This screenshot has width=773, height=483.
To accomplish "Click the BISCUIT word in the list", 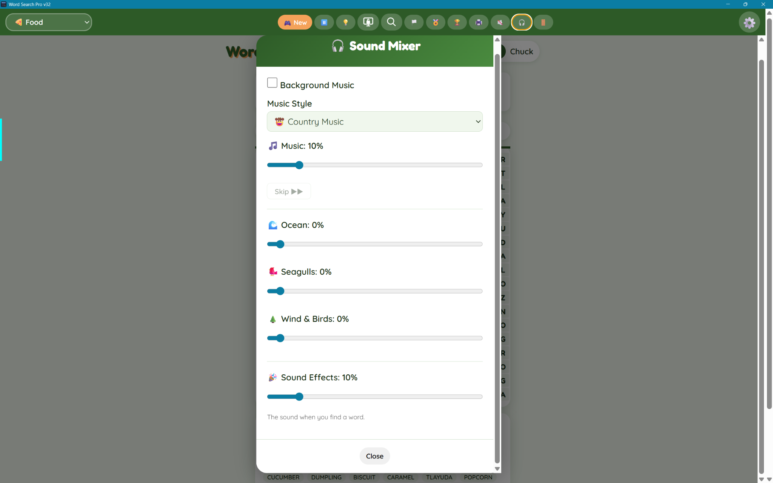I will coord(364,477).
